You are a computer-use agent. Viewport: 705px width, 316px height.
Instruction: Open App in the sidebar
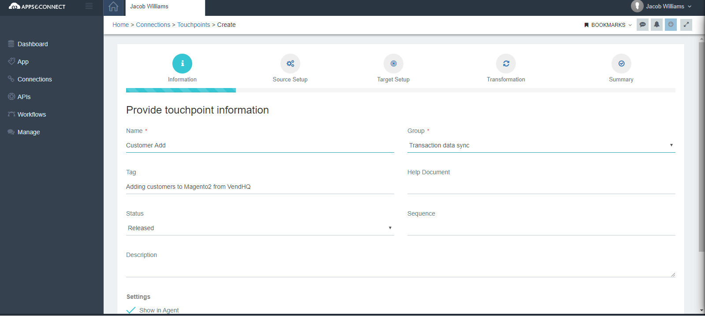click(x=23, y=62)
